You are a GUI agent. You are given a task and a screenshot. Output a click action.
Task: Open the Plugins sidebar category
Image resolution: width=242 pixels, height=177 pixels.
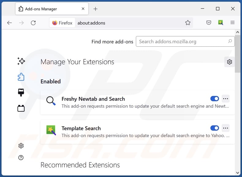[x=21, y=108]
